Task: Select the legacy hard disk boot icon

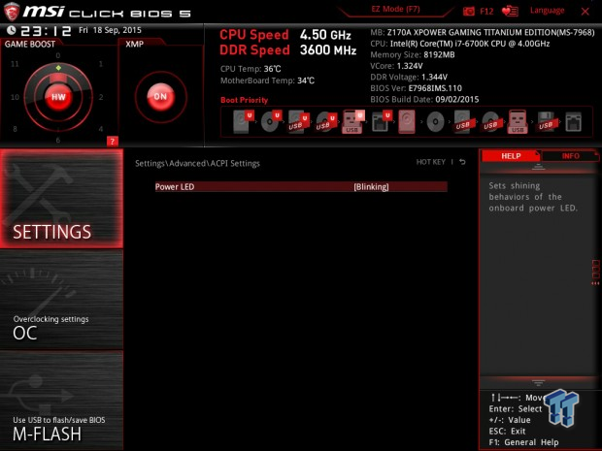Action: pyautogui.click(x=407, y=121)
